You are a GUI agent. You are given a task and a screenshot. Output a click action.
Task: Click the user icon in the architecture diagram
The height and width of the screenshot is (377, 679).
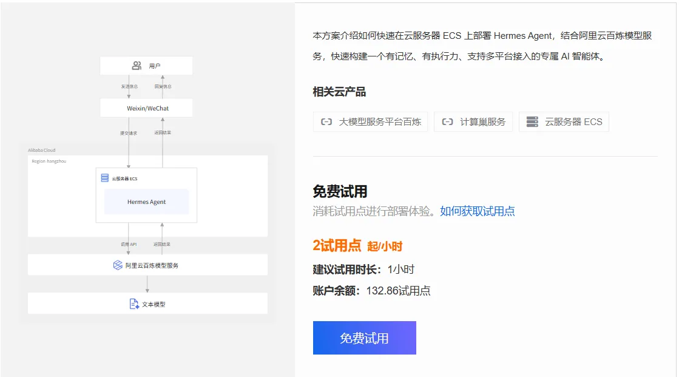[x=137, y=66]
